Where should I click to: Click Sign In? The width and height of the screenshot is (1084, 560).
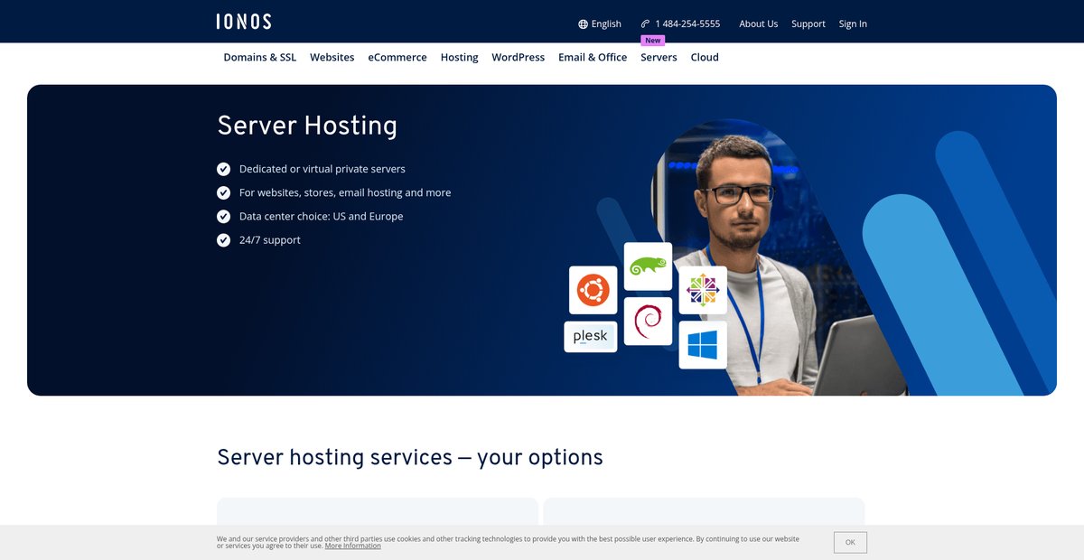[x=853, y=24]
